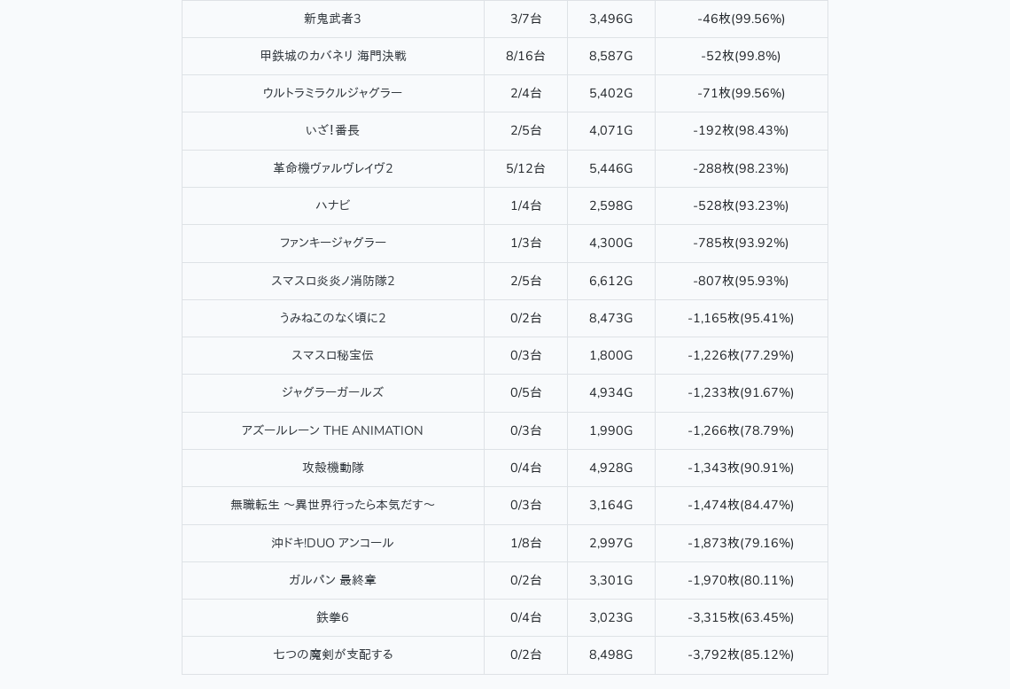Click the 8,587G games cell
This screenshot has height=689, width=1010.
[610, 56]
